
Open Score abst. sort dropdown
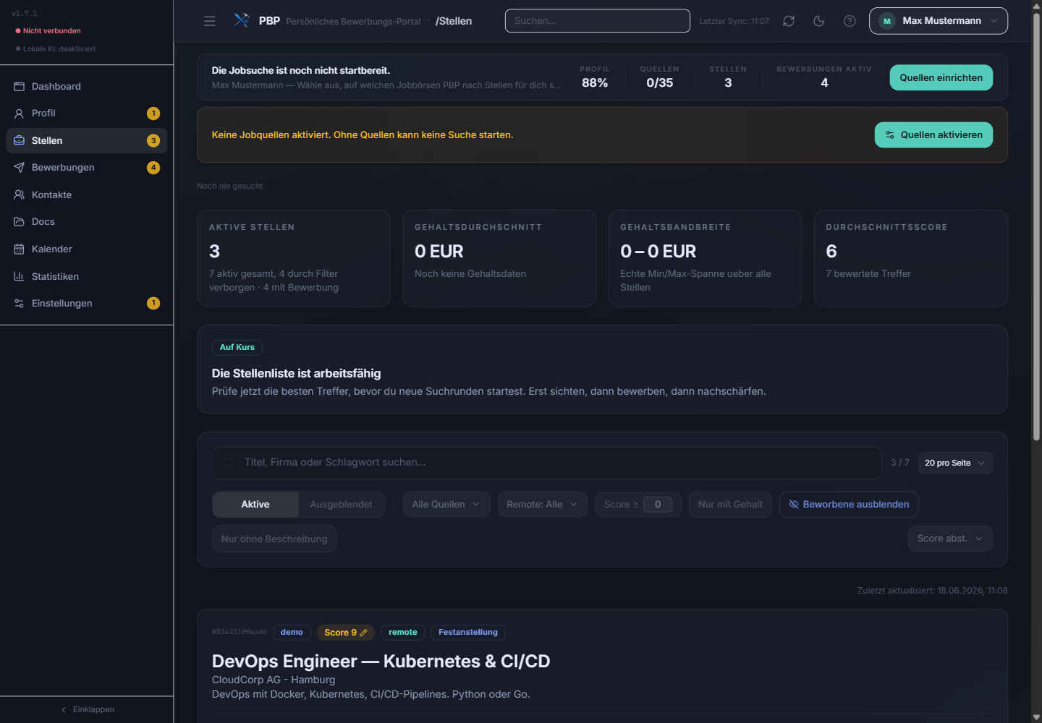950,539
